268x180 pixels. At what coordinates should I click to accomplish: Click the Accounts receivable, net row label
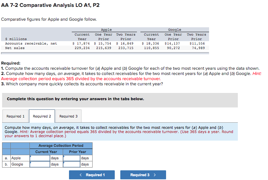point(31,44)
